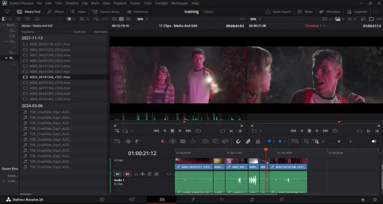Open the Edit page at bottom

coord(162,200)
